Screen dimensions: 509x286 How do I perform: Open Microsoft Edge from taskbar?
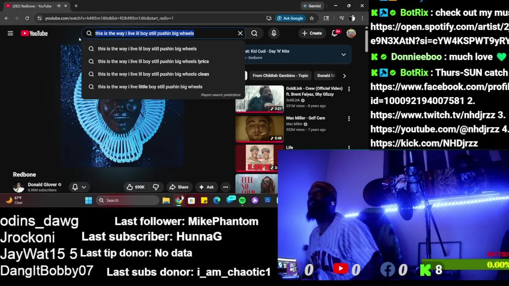217,201
